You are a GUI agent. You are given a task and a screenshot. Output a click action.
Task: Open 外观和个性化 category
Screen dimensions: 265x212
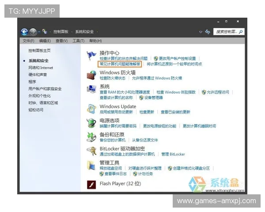click(39, 96)
